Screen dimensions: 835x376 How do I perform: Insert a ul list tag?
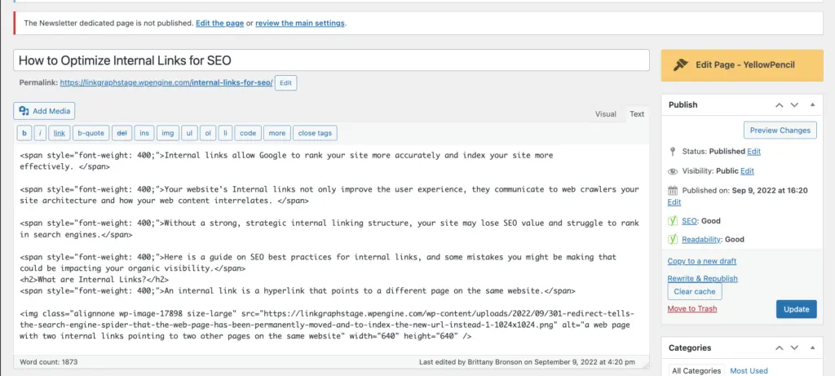point(189,133)
